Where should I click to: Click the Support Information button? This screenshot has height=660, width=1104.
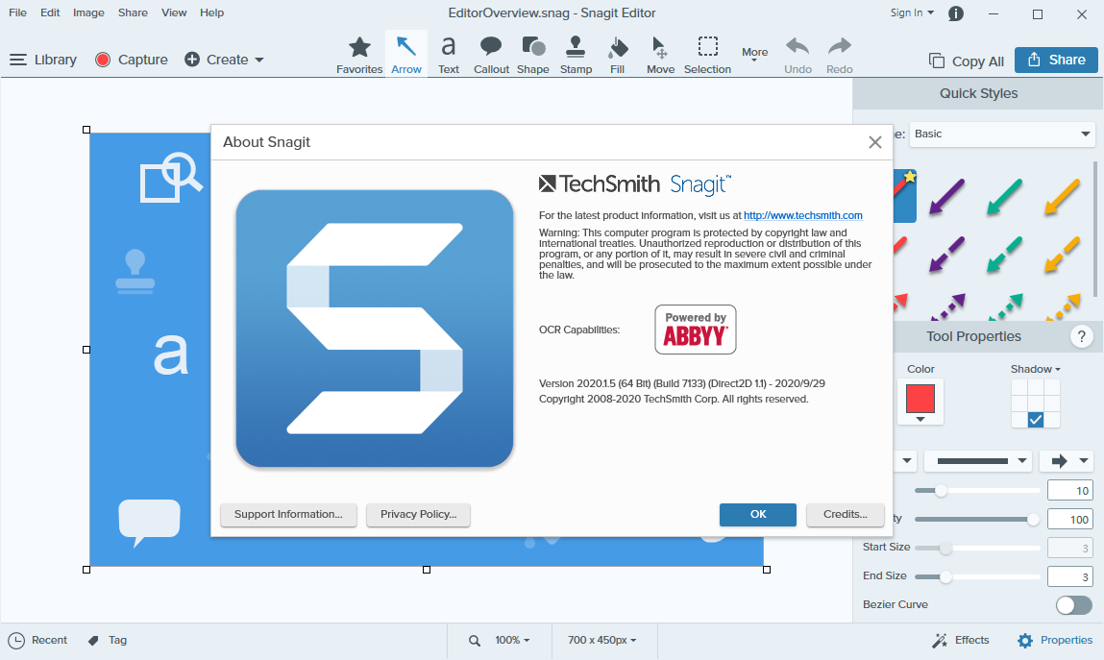coord(288,515)
